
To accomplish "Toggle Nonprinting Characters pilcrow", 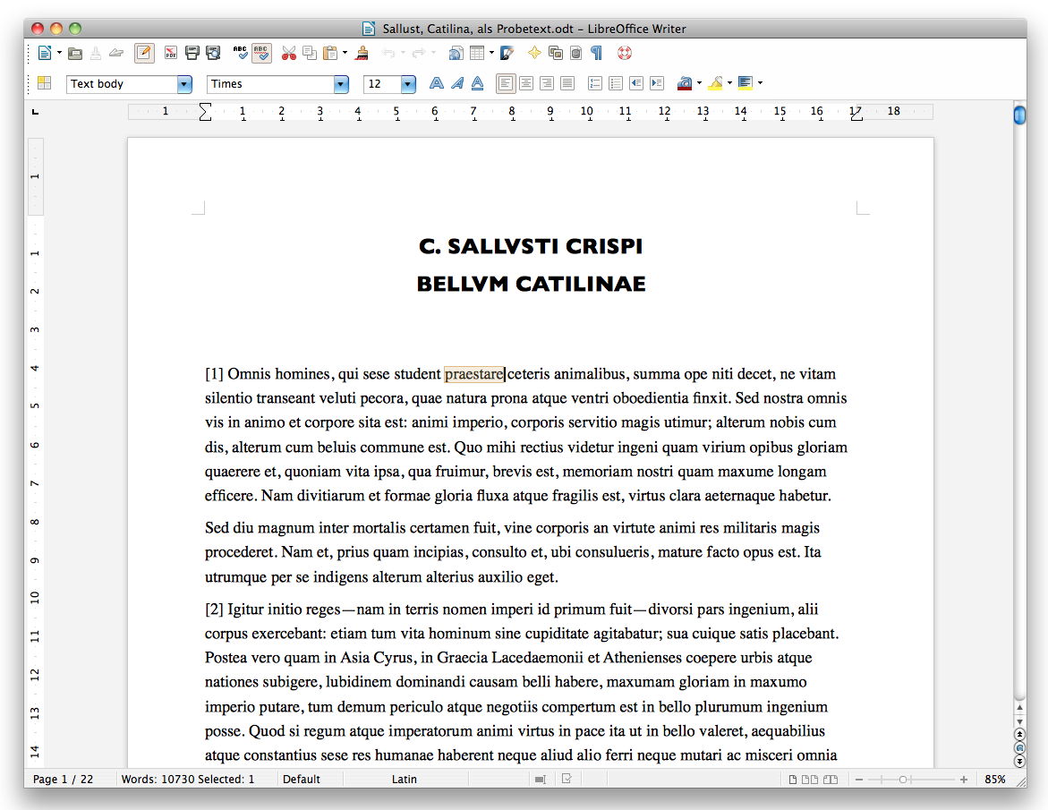I will point(596,54).
